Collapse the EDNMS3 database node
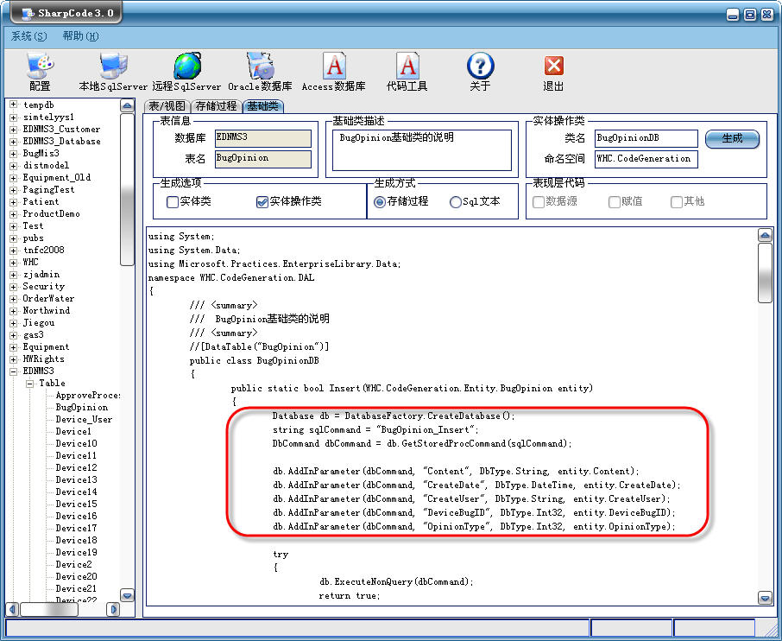This screenshot has height=641, width=782. [x=14, y=371]
